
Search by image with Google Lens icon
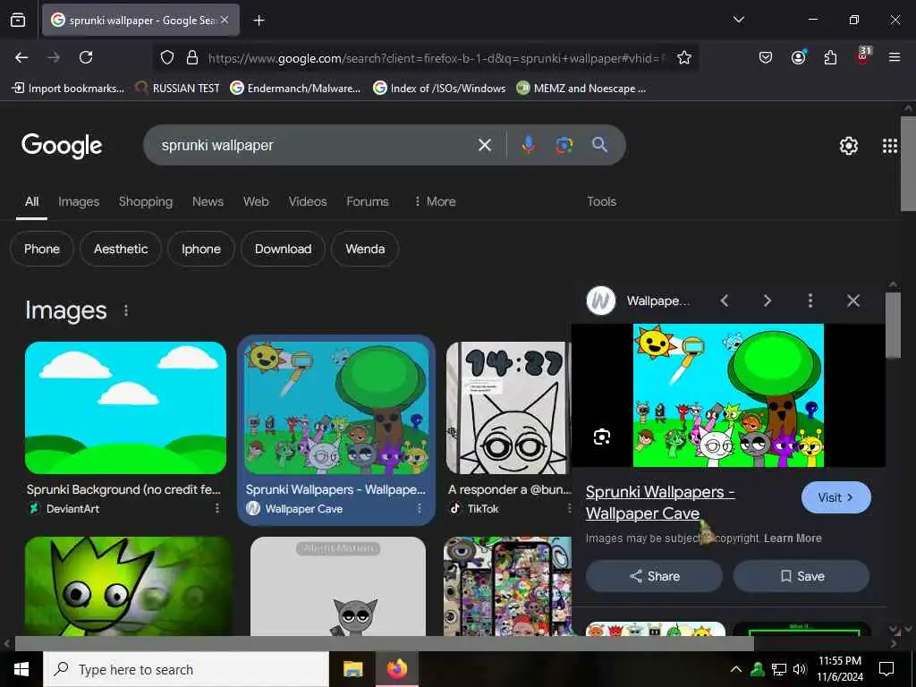tap(564, 145)
